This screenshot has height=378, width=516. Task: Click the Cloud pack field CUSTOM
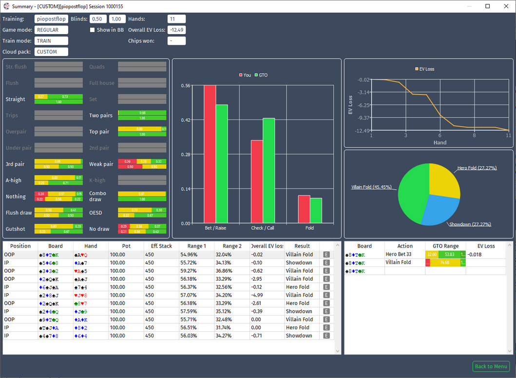(51, 52)
